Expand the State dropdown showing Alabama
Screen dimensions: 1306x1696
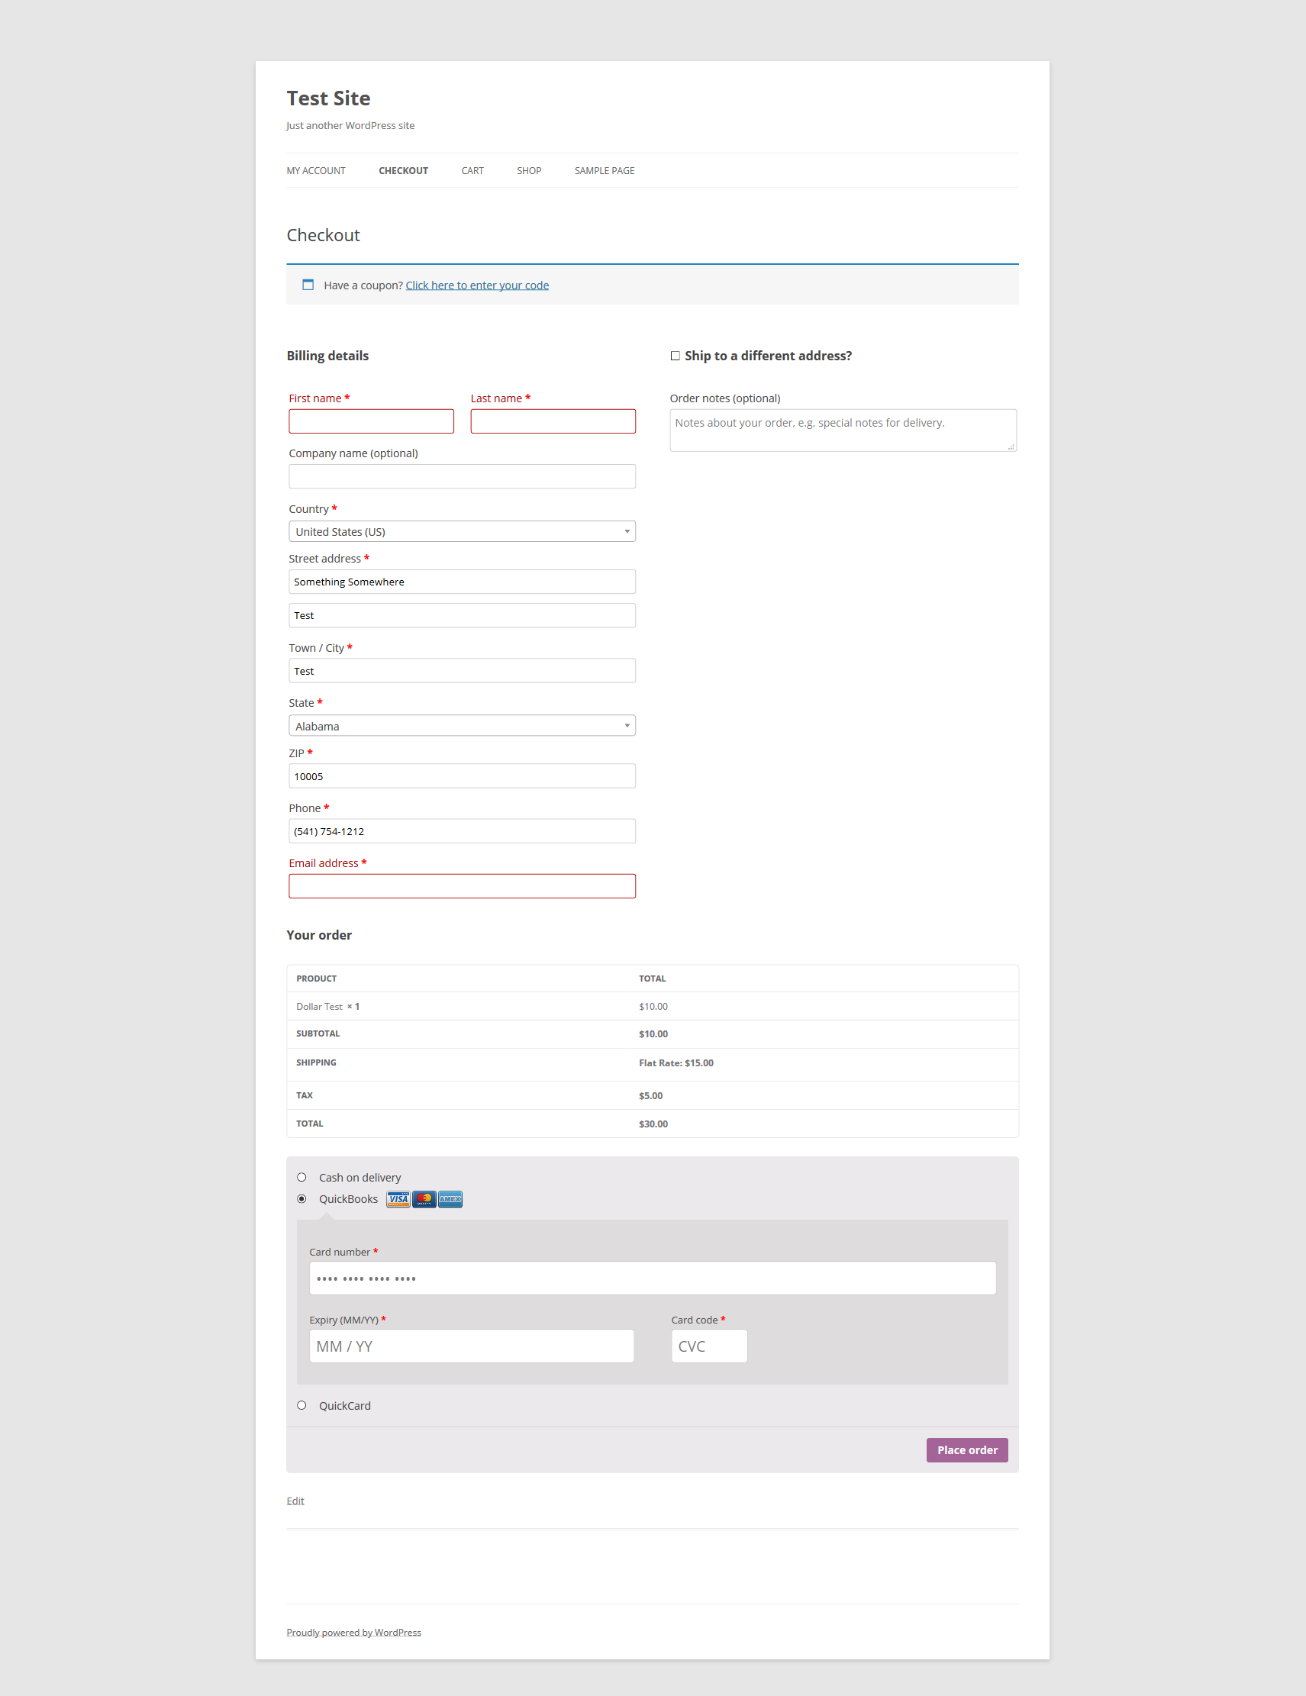pyautogui.click(x=462, y=726)
